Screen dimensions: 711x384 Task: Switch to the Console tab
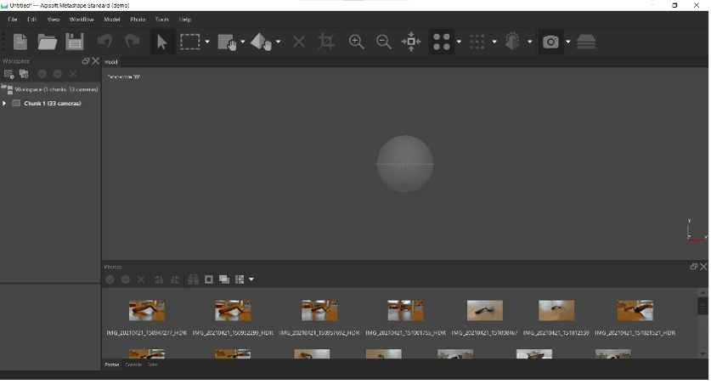point(133,364)
